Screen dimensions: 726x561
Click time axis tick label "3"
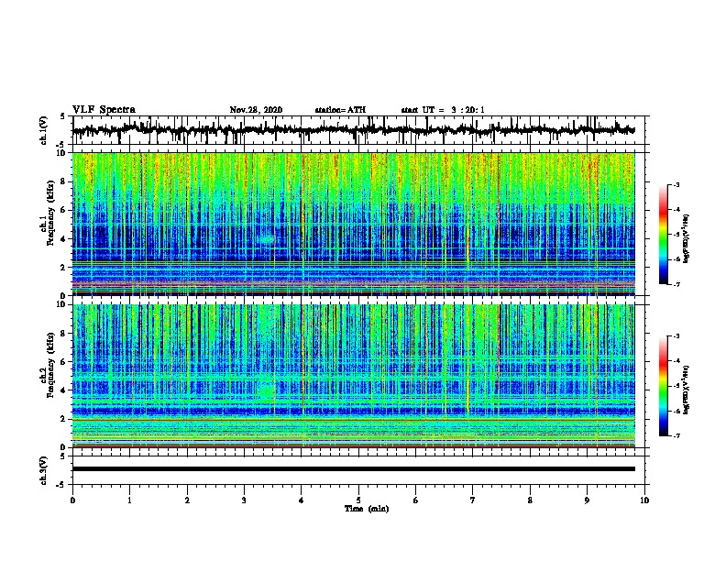(244, 500)
